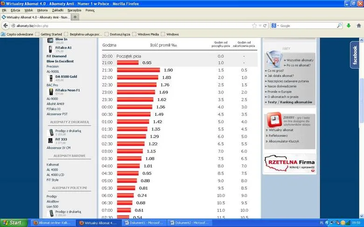Open the Promile w Europie link

pos(279,92)
